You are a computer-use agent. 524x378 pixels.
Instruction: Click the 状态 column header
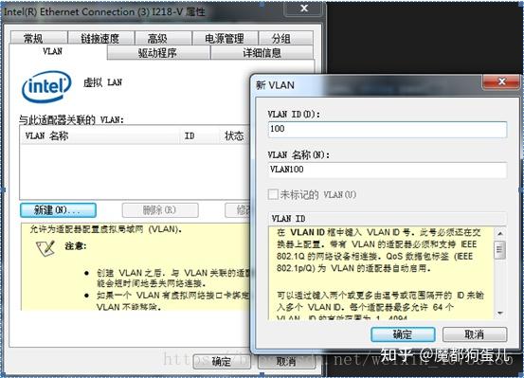coord(235,135)
